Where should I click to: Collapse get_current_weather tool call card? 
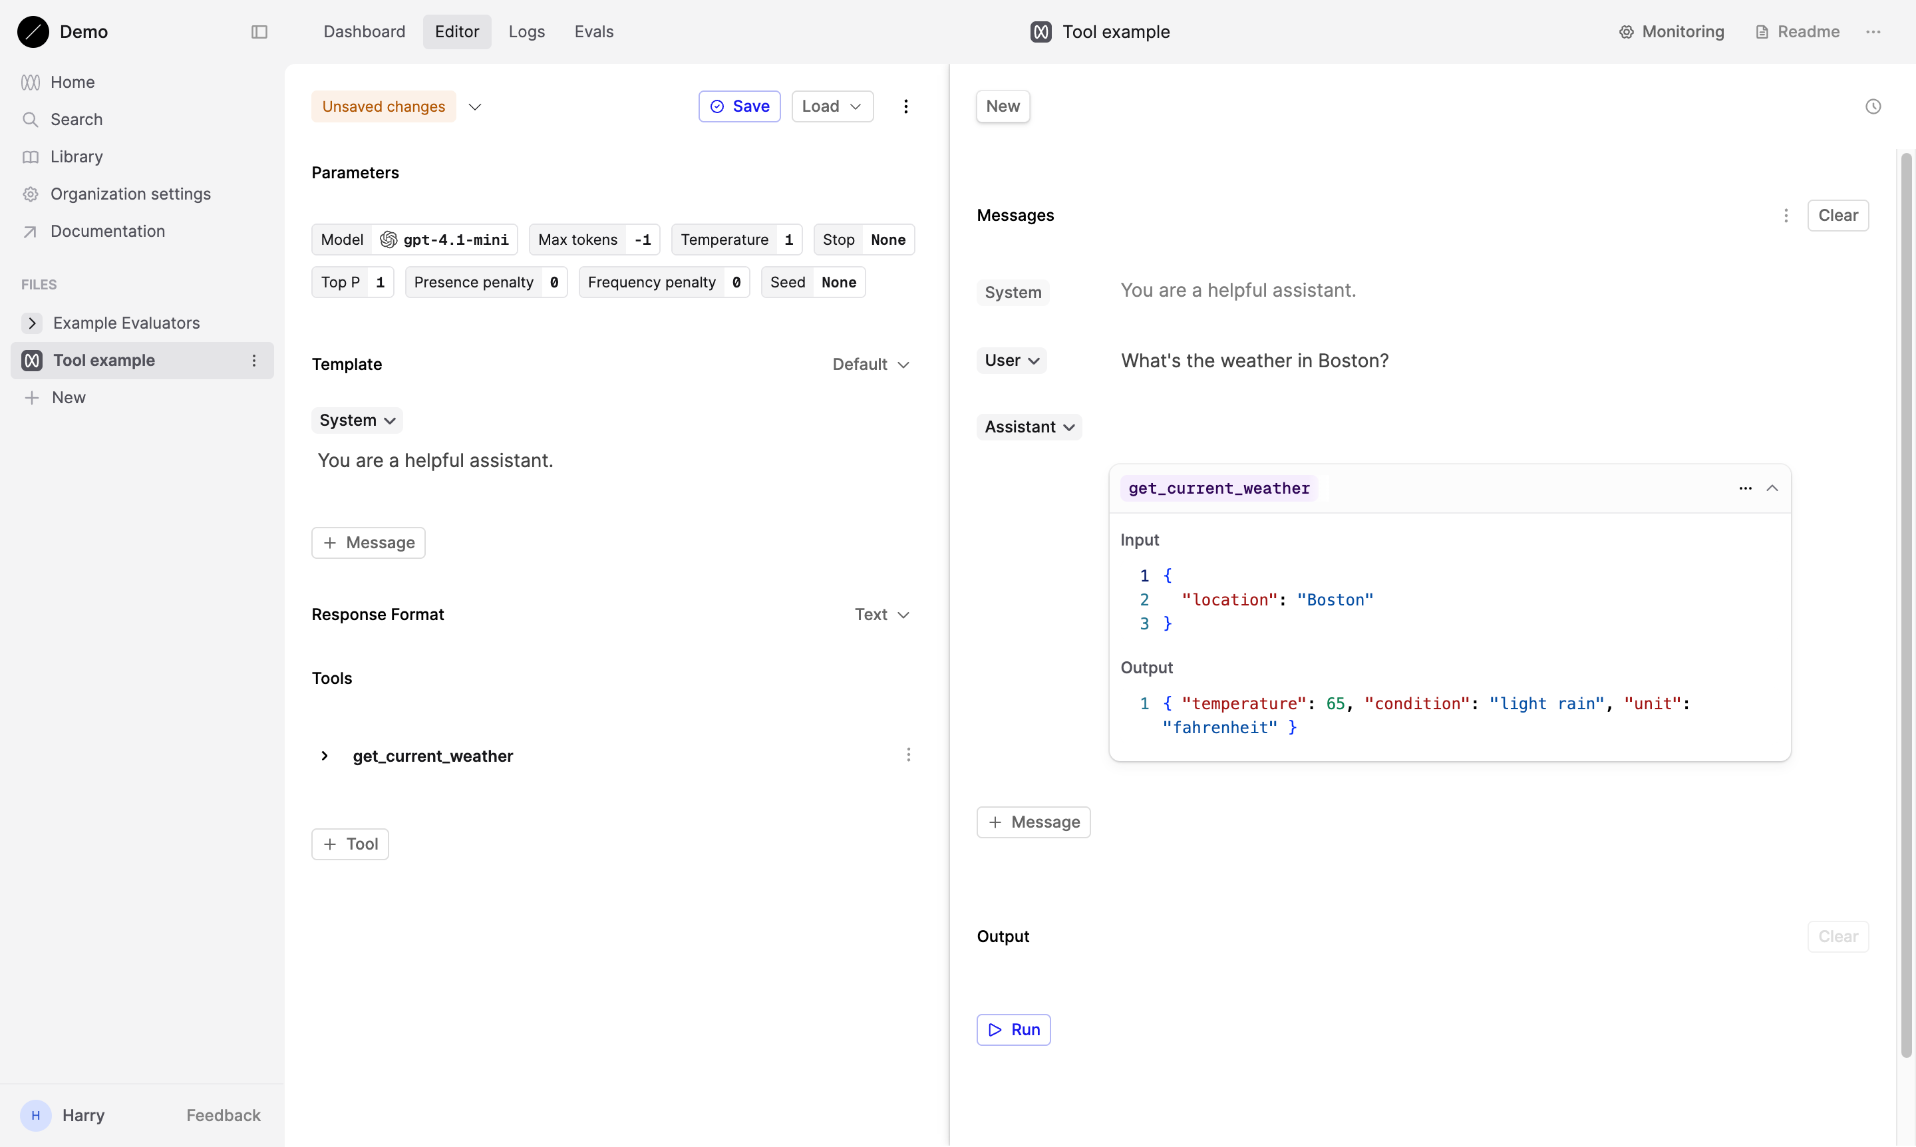(1772, 488)
